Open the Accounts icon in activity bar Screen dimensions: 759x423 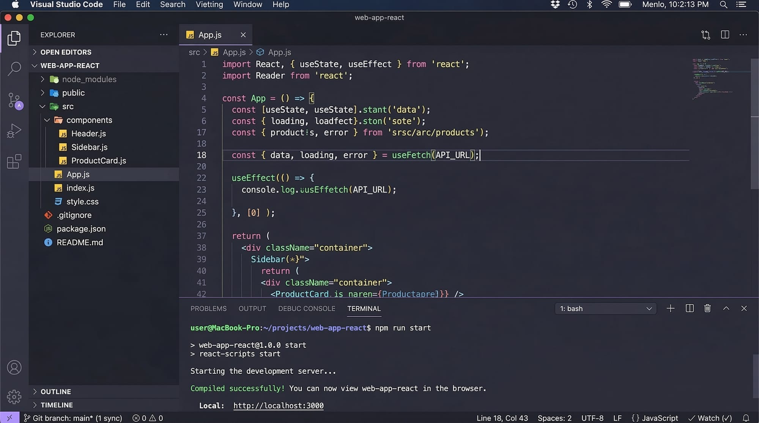click(x=14, y=368)
